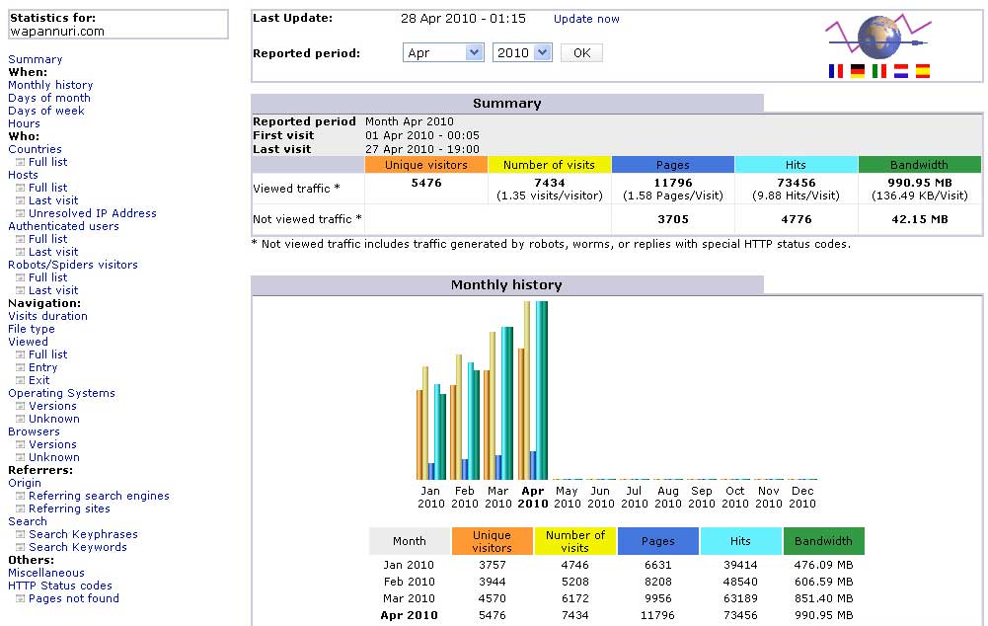This screenshot has height=626, width=988.
Task: Click the green Bandwidth legend cell
Action: coord(823,541)
